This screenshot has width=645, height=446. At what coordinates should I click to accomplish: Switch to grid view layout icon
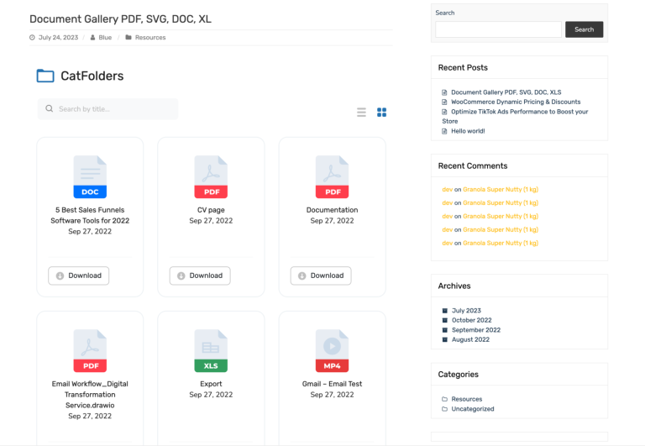[x=381, y=112]
